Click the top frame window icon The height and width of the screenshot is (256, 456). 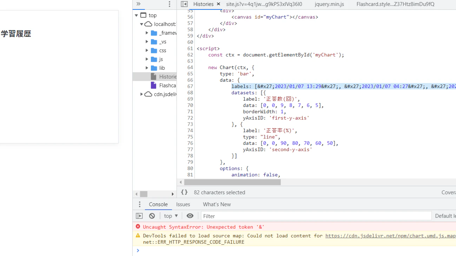(143, 15)
